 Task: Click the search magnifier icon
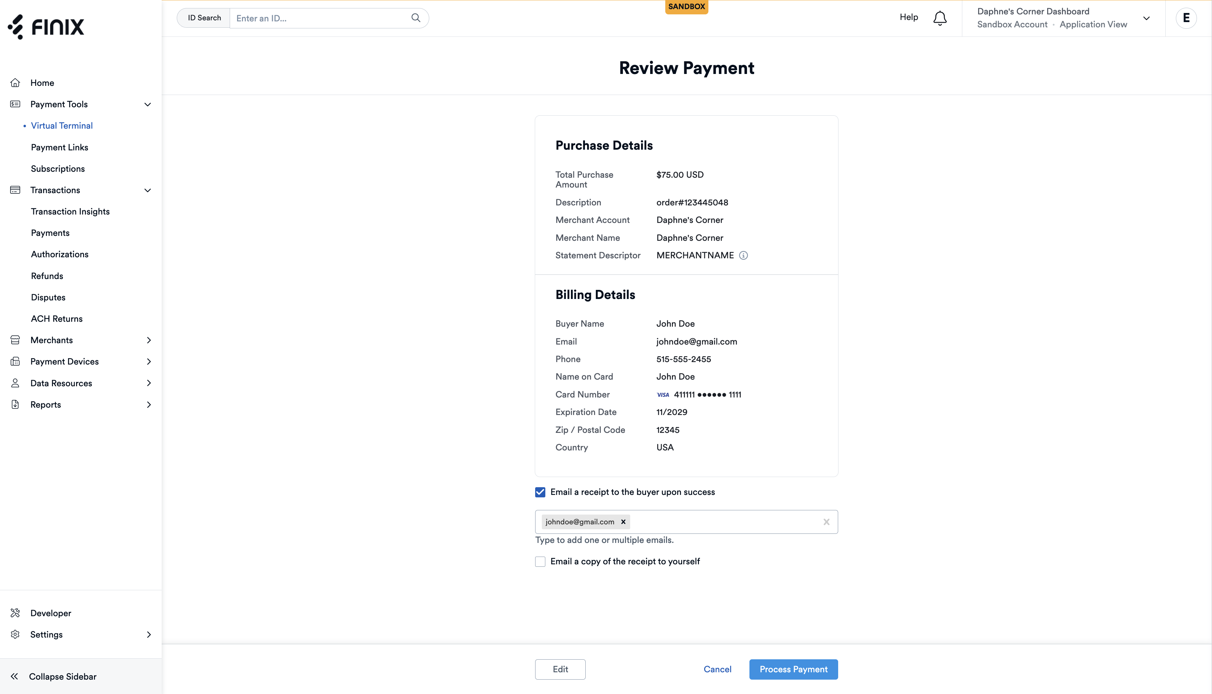tap(415, 18)
